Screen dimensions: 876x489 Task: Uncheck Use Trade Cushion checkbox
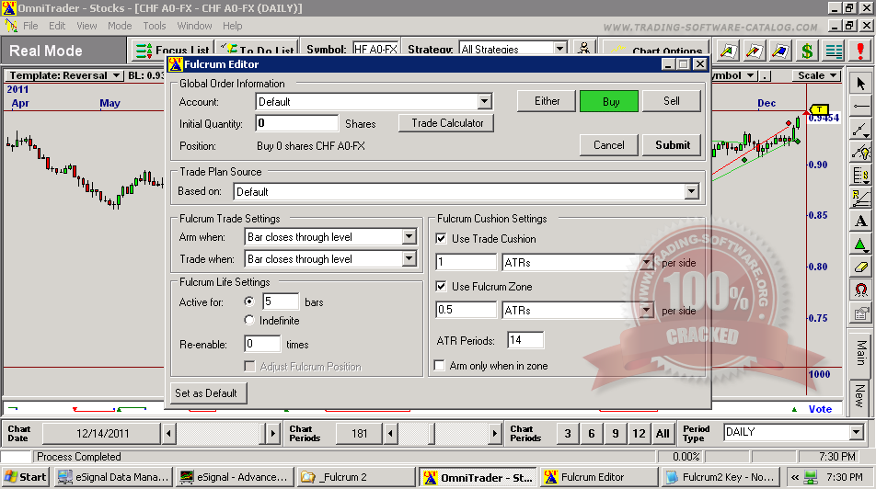(x=441, y=239)
